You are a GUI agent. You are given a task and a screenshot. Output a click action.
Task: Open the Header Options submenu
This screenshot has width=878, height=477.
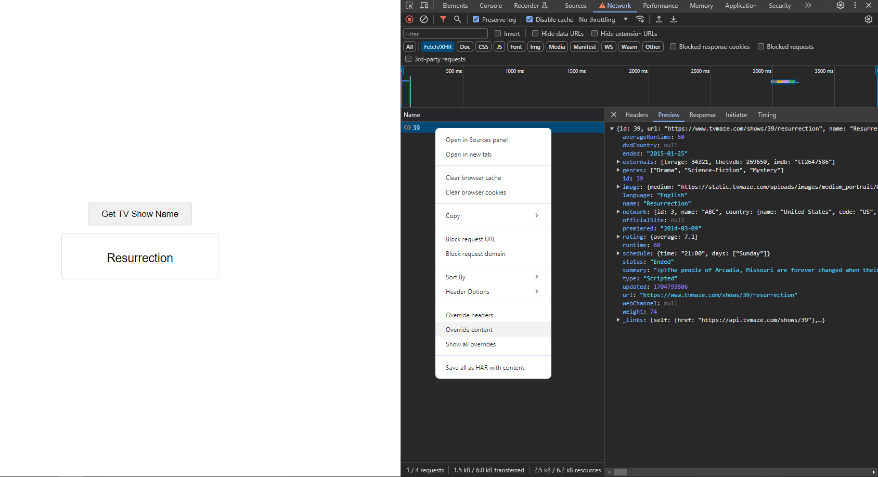[x=493, y=292]
